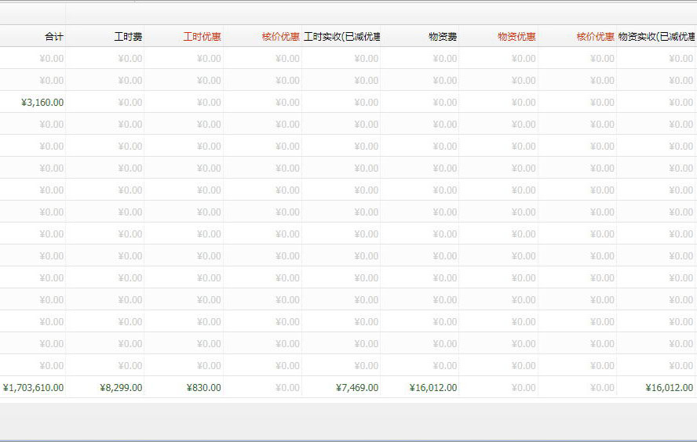The image size is (697, 442).
Task: Select the ¥830.00 工时优惠 total cell
Action: (204, 387)
